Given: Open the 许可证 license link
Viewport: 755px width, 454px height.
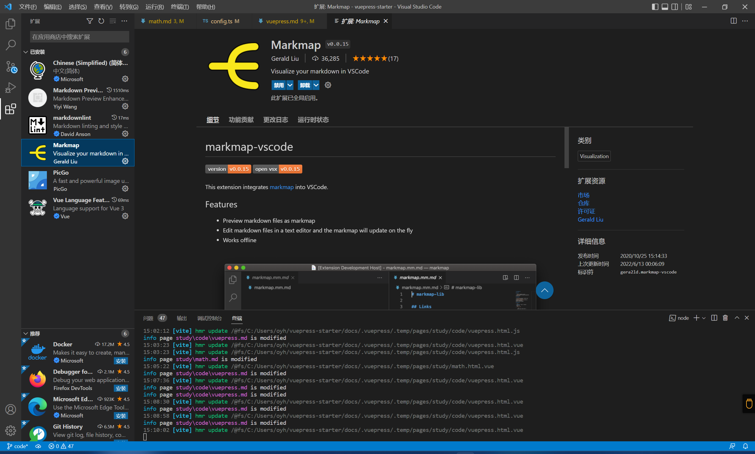Looking at the screenshot, I should pos(586,212).
